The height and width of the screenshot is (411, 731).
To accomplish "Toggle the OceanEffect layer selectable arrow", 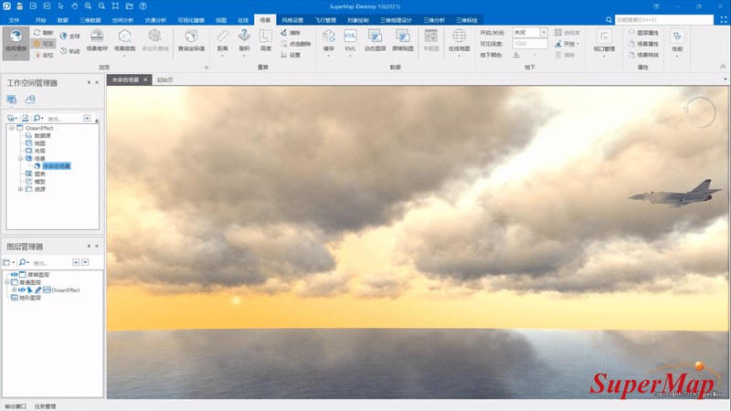I will coord(30,290).
